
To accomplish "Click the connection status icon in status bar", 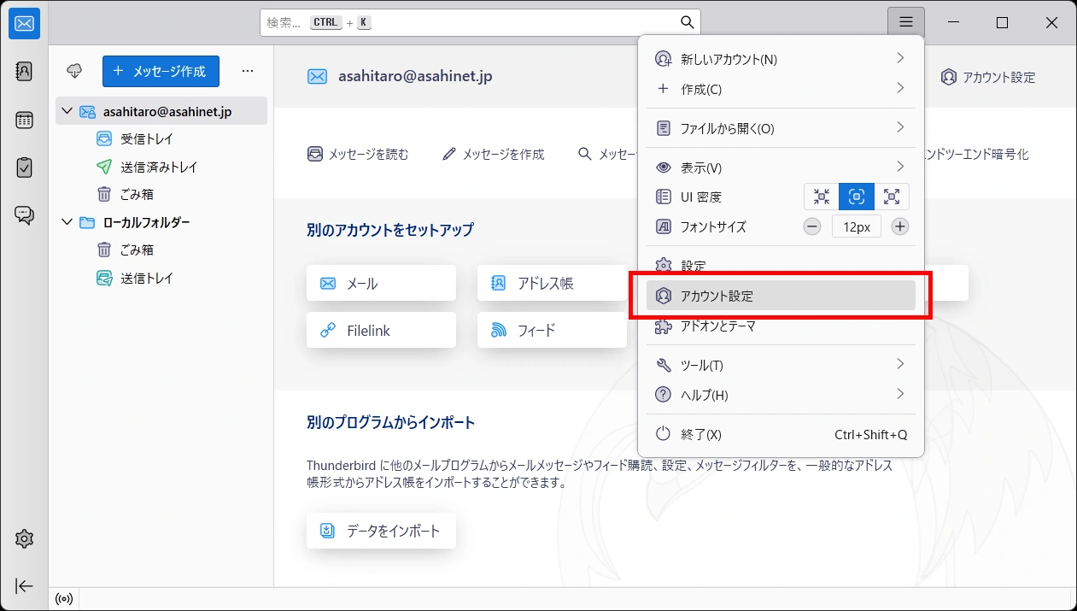I will [63, 599].
